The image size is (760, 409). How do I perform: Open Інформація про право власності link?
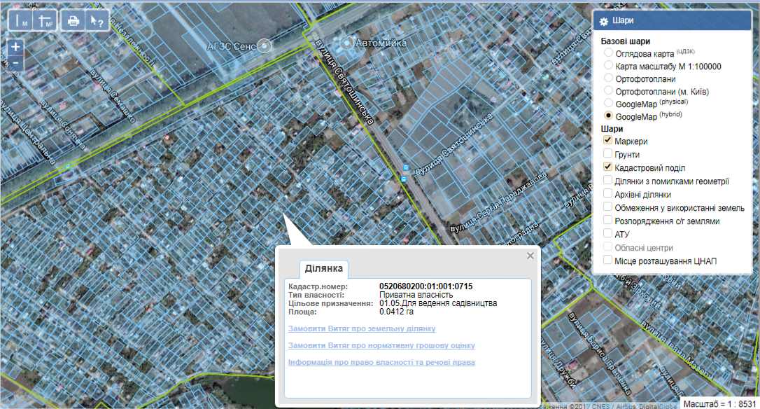click(x=381, y=362)
